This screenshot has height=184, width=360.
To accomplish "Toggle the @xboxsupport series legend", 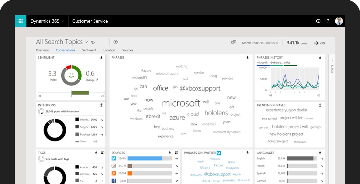I will click(276, 63).
